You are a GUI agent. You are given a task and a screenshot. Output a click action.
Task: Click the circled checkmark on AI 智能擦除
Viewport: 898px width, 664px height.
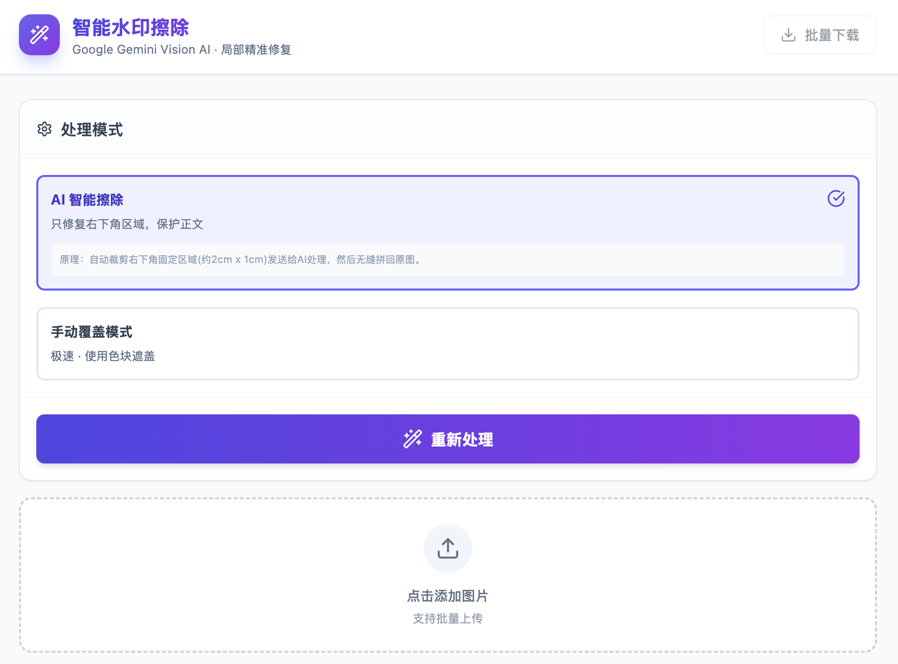coord(836,198)
